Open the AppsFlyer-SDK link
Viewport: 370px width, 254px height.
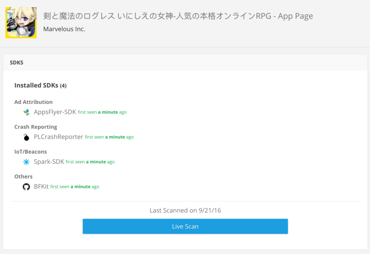55,112
